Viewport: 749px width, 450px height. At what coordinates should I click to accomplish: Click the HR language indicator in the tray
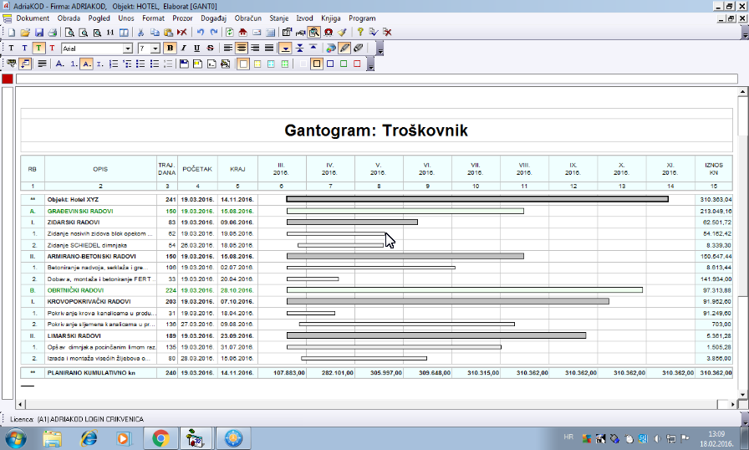pyautogui.click(x=568, y=437)
